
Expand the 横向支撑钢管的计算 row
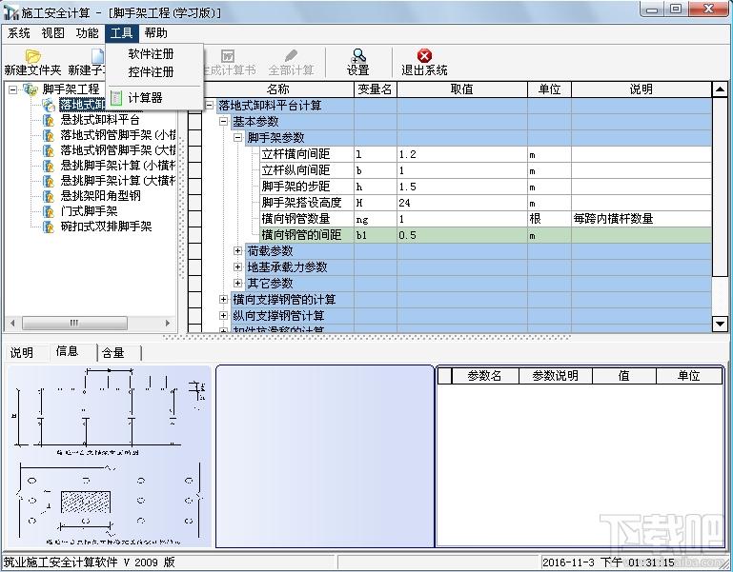[224, 300]
